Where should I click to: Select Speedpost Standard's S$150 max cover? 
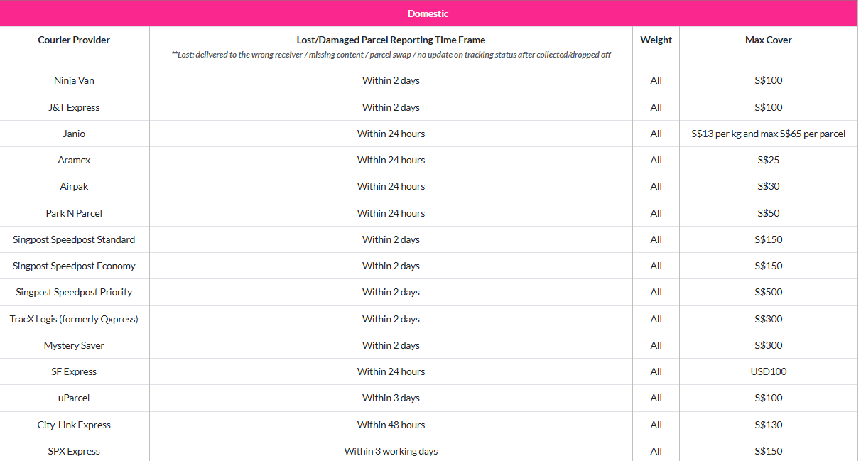(x=768, y=239)
